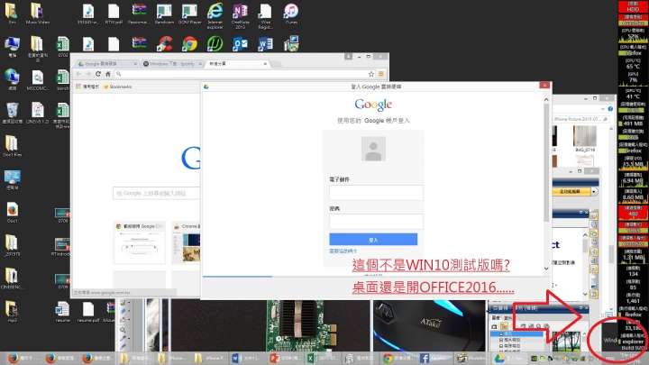Open the Bandicam desktop shortcut
This screenshot has height=365, width=649.
[164, 14]
